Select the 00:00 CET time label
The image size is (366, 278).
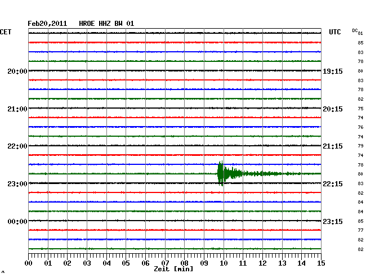click(17, 221)
